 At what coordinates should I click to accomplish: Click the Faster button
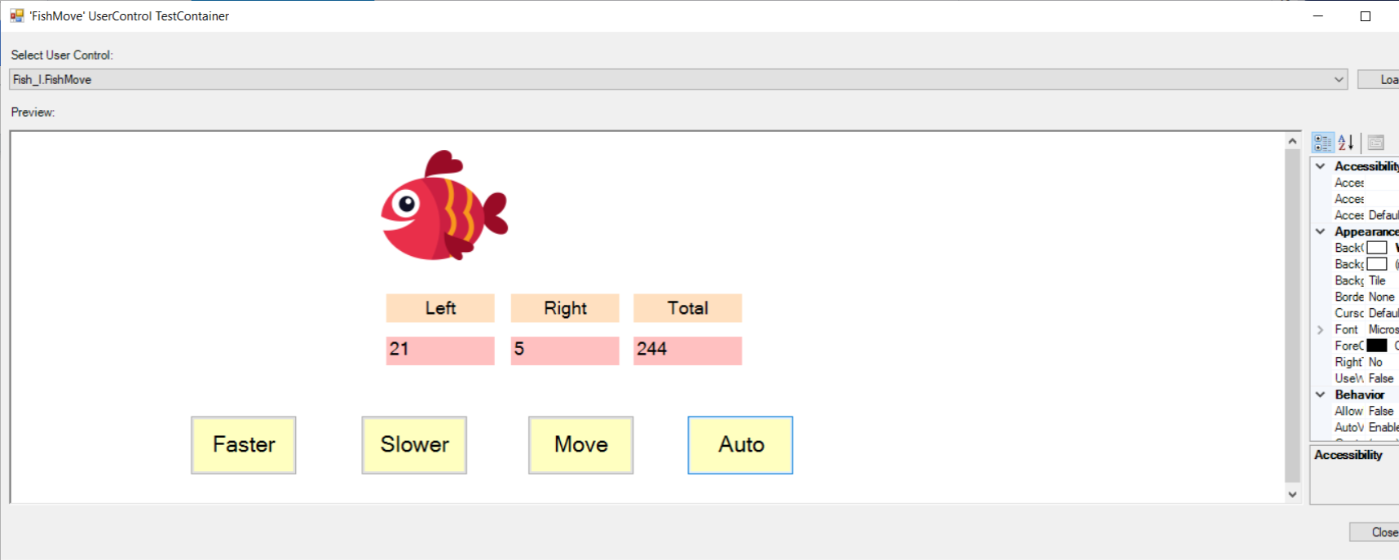click(244, 445)
